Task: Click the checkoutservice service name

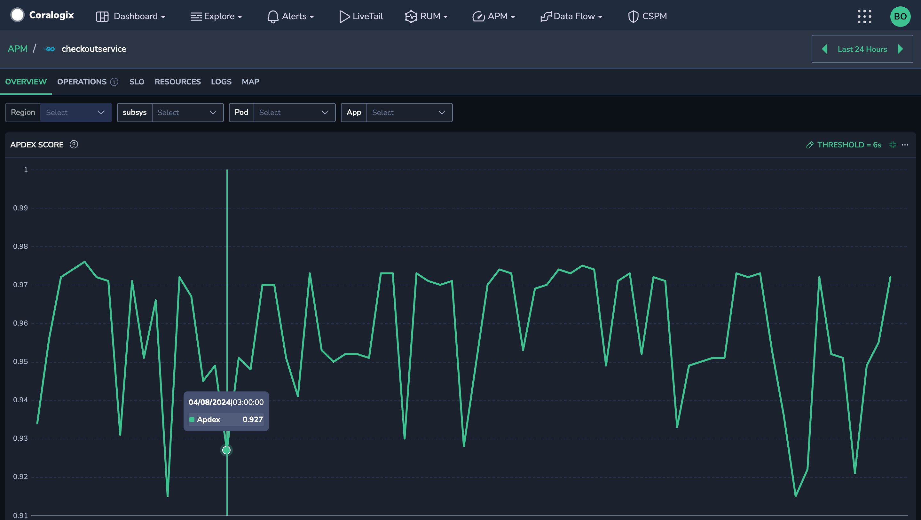Action: point(94,49)
